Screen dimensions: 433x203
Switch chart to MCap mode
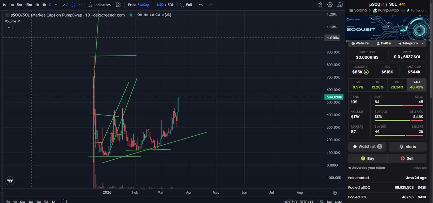click(x=144, y=5)
